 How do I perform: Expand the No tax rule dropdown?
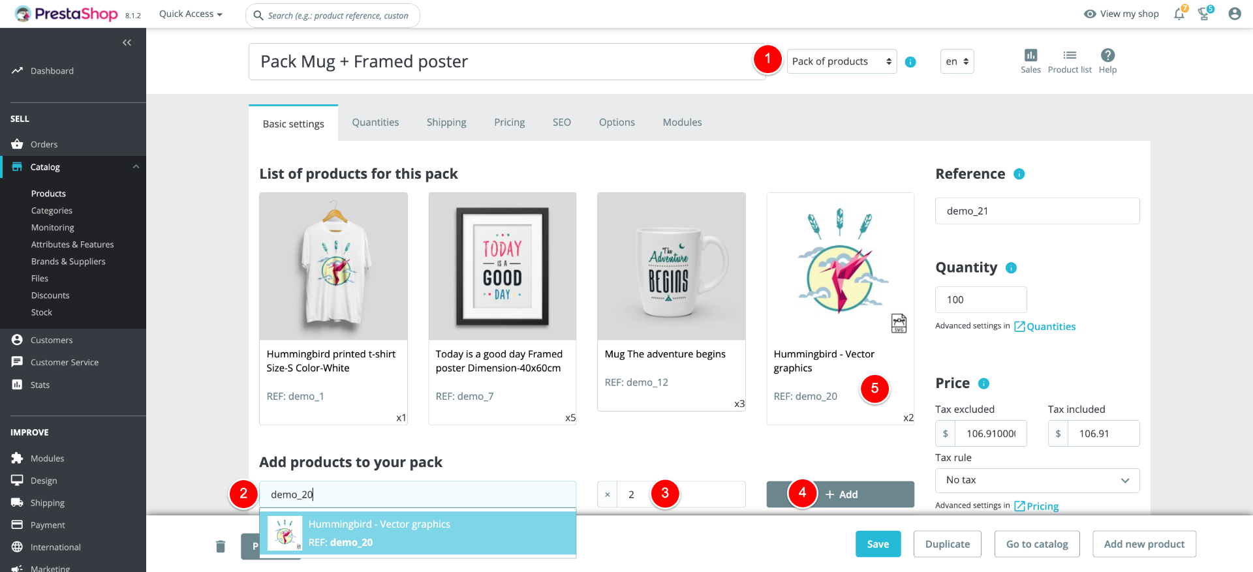(x=1037, y=481)
